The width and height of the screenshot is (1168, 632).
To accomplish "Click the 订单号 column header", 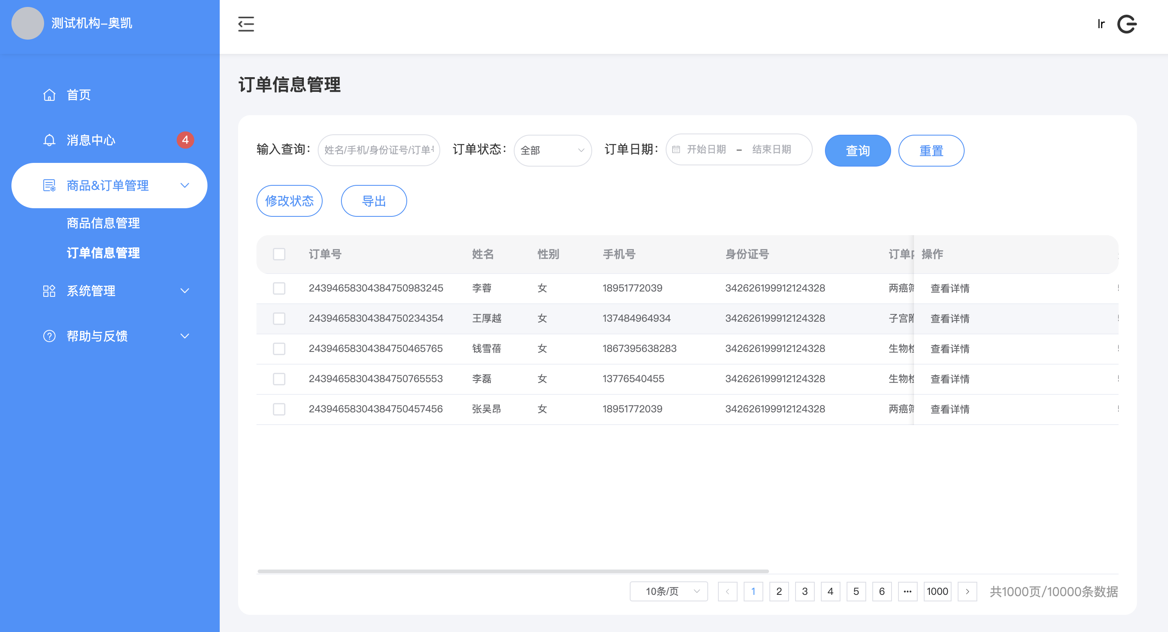I will tap(325, 254).
